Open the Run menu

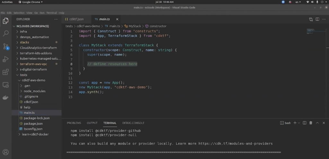coord(42,13)
